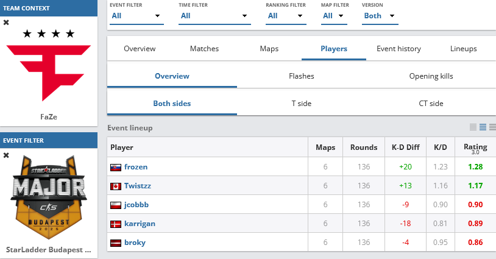Select the Both sides tab
Screen dimensions: 496x259
[x=172, y=104]
